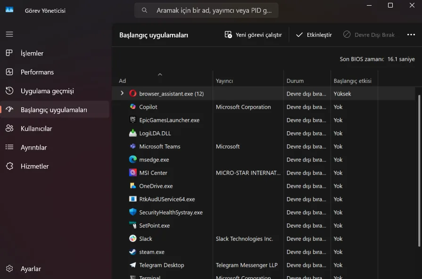This screenshot has width=422, height=279.
Task: Open the hamburger navigation menu
Action: [9, 34]
